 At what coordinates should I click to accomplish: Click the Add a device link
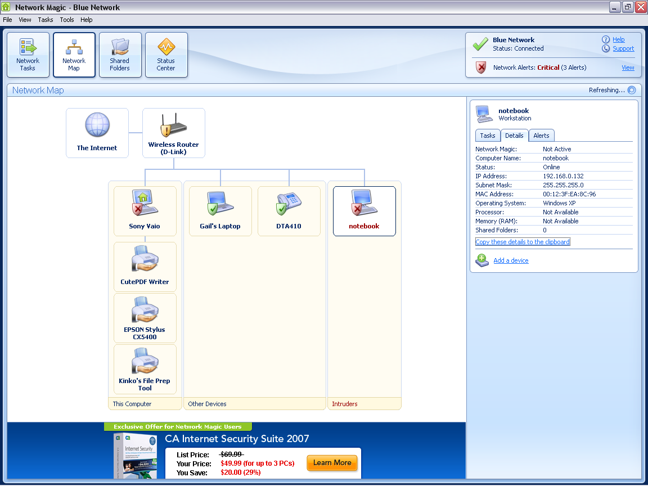[511, 261]
